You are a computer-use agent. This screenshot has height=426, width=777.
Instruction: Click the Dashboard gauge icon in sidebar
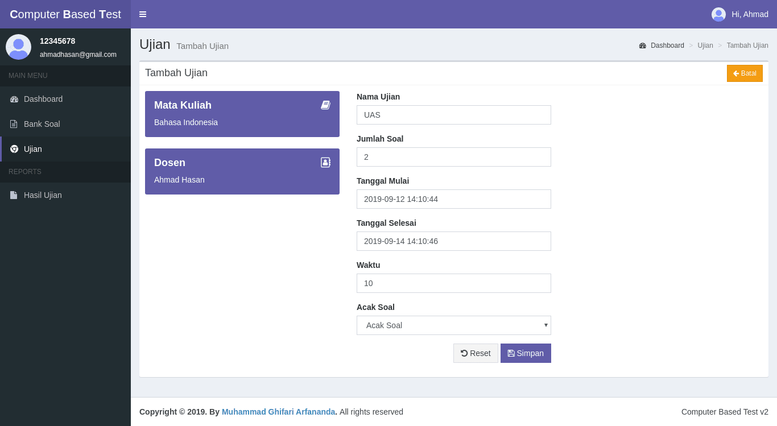[14, 99]
